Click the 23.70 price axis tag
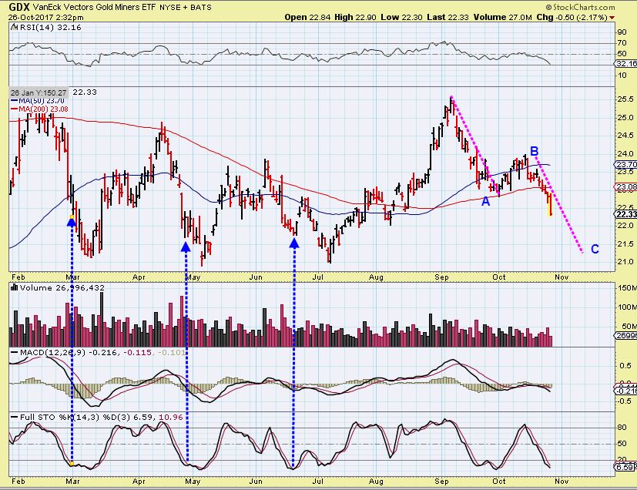The width and height of the screenshot is (637, 490). click(x=626, y=164)
